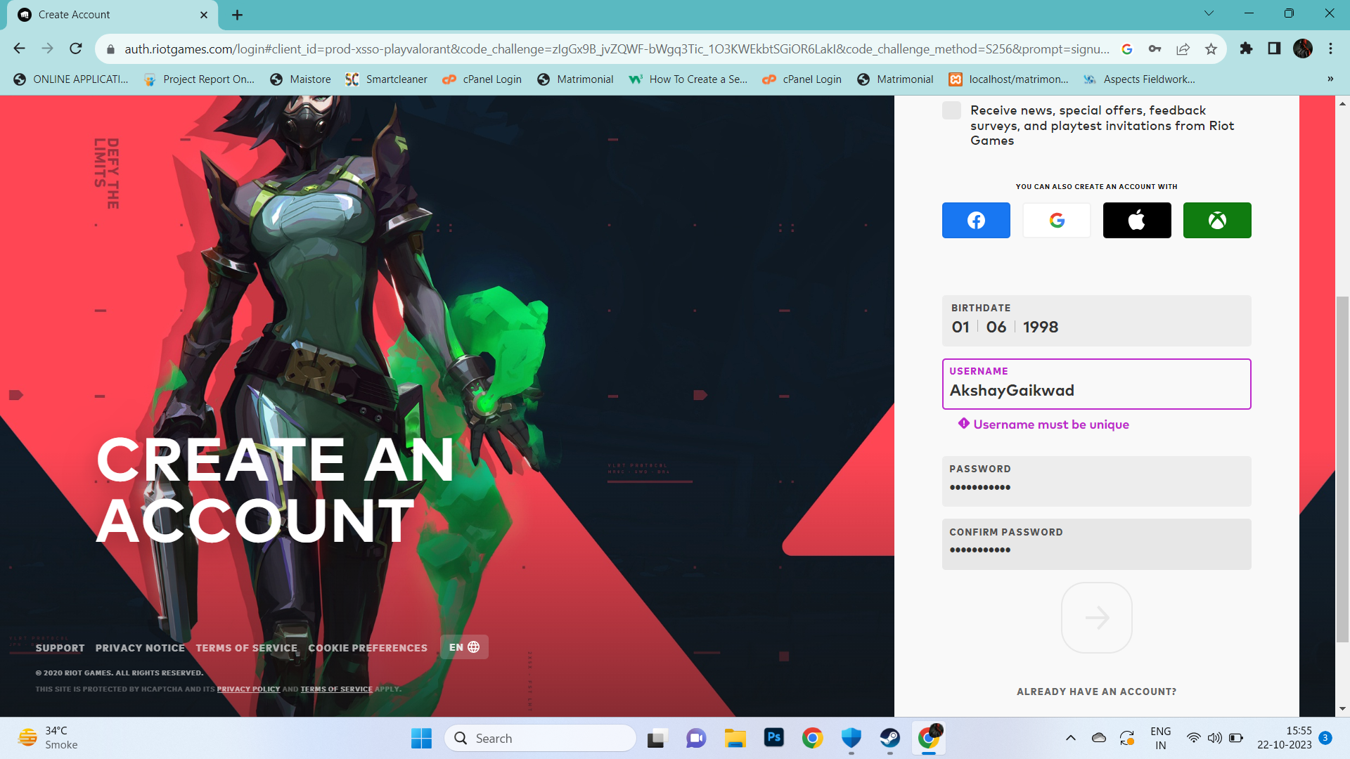Open the EN language selector

point(464,647)
